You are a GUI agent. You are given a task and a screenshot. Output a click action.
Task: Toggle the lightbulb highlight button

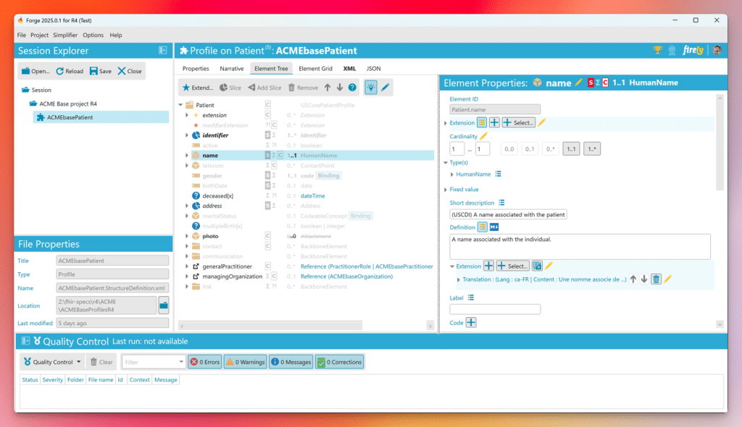[371, 88]
